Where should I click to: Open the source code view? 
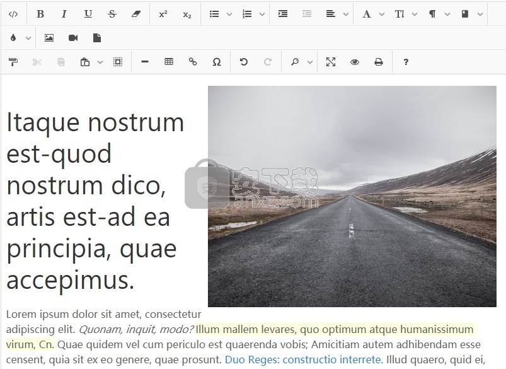click(13, 14)
